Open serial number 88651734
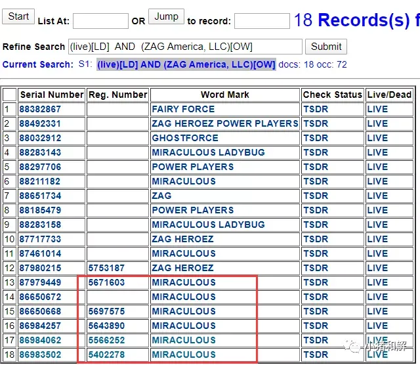420x365 pixels. (x=40, y=196)
